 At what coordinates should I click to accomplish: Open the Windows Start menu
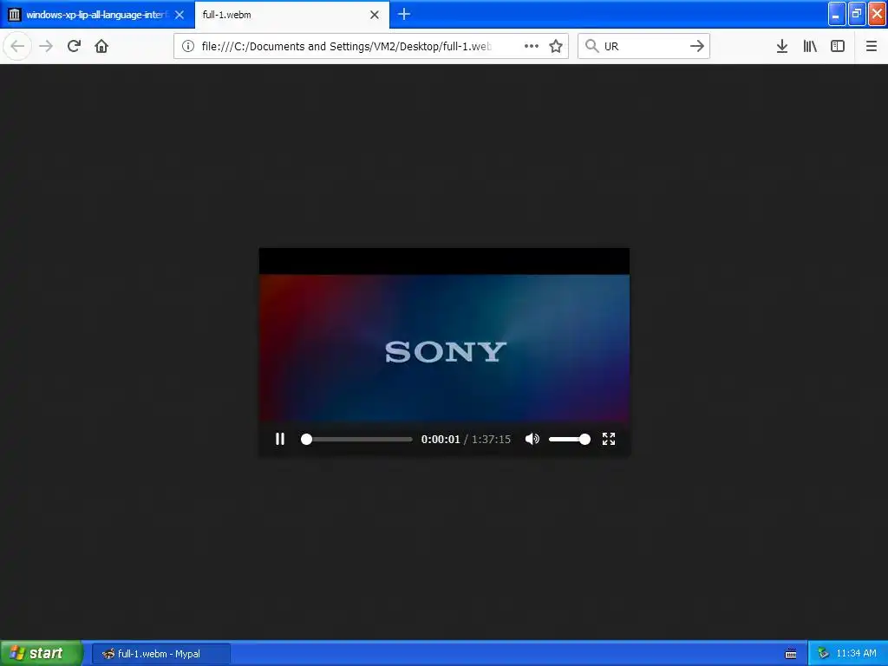[x=42, y=653]
